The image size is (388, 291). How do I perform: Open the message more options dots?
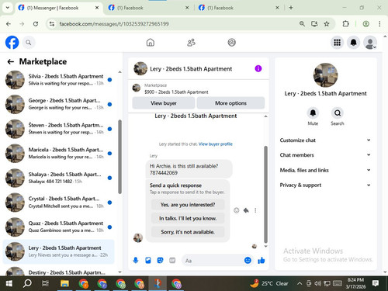tap(255, 210)
